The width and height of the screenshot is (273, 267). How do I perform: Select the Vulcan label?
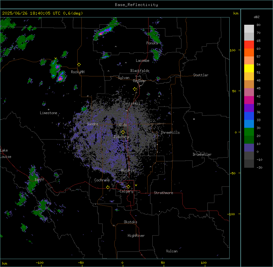[x=172, y=251]
